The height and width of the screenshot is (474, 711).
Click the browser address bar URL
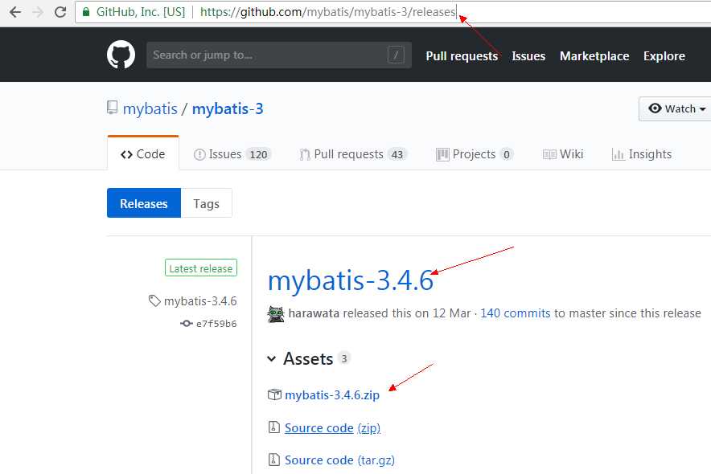pyautogui.click(x=327, y=12)
